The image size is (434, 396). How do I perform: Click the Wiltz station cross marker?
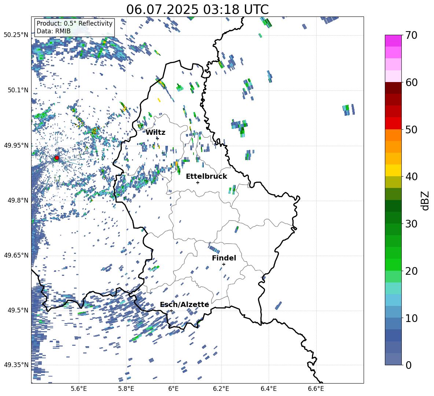[158, 138]
